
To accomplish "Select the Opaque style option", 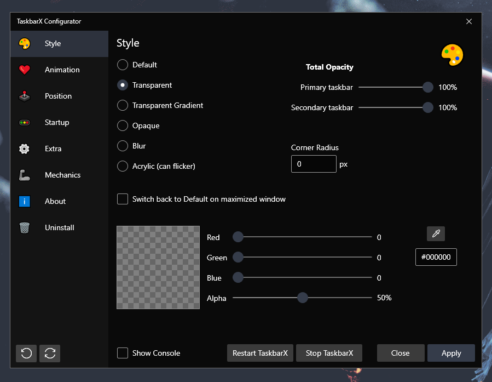I will click(123, 126).
